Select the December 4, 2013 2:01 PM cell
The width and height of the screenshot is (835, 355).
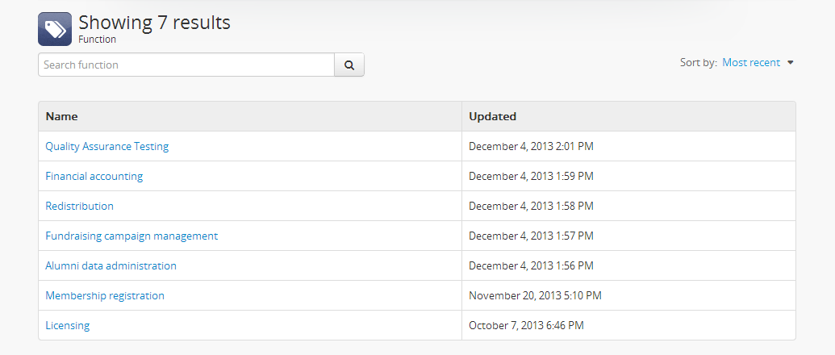coord(531,146)
